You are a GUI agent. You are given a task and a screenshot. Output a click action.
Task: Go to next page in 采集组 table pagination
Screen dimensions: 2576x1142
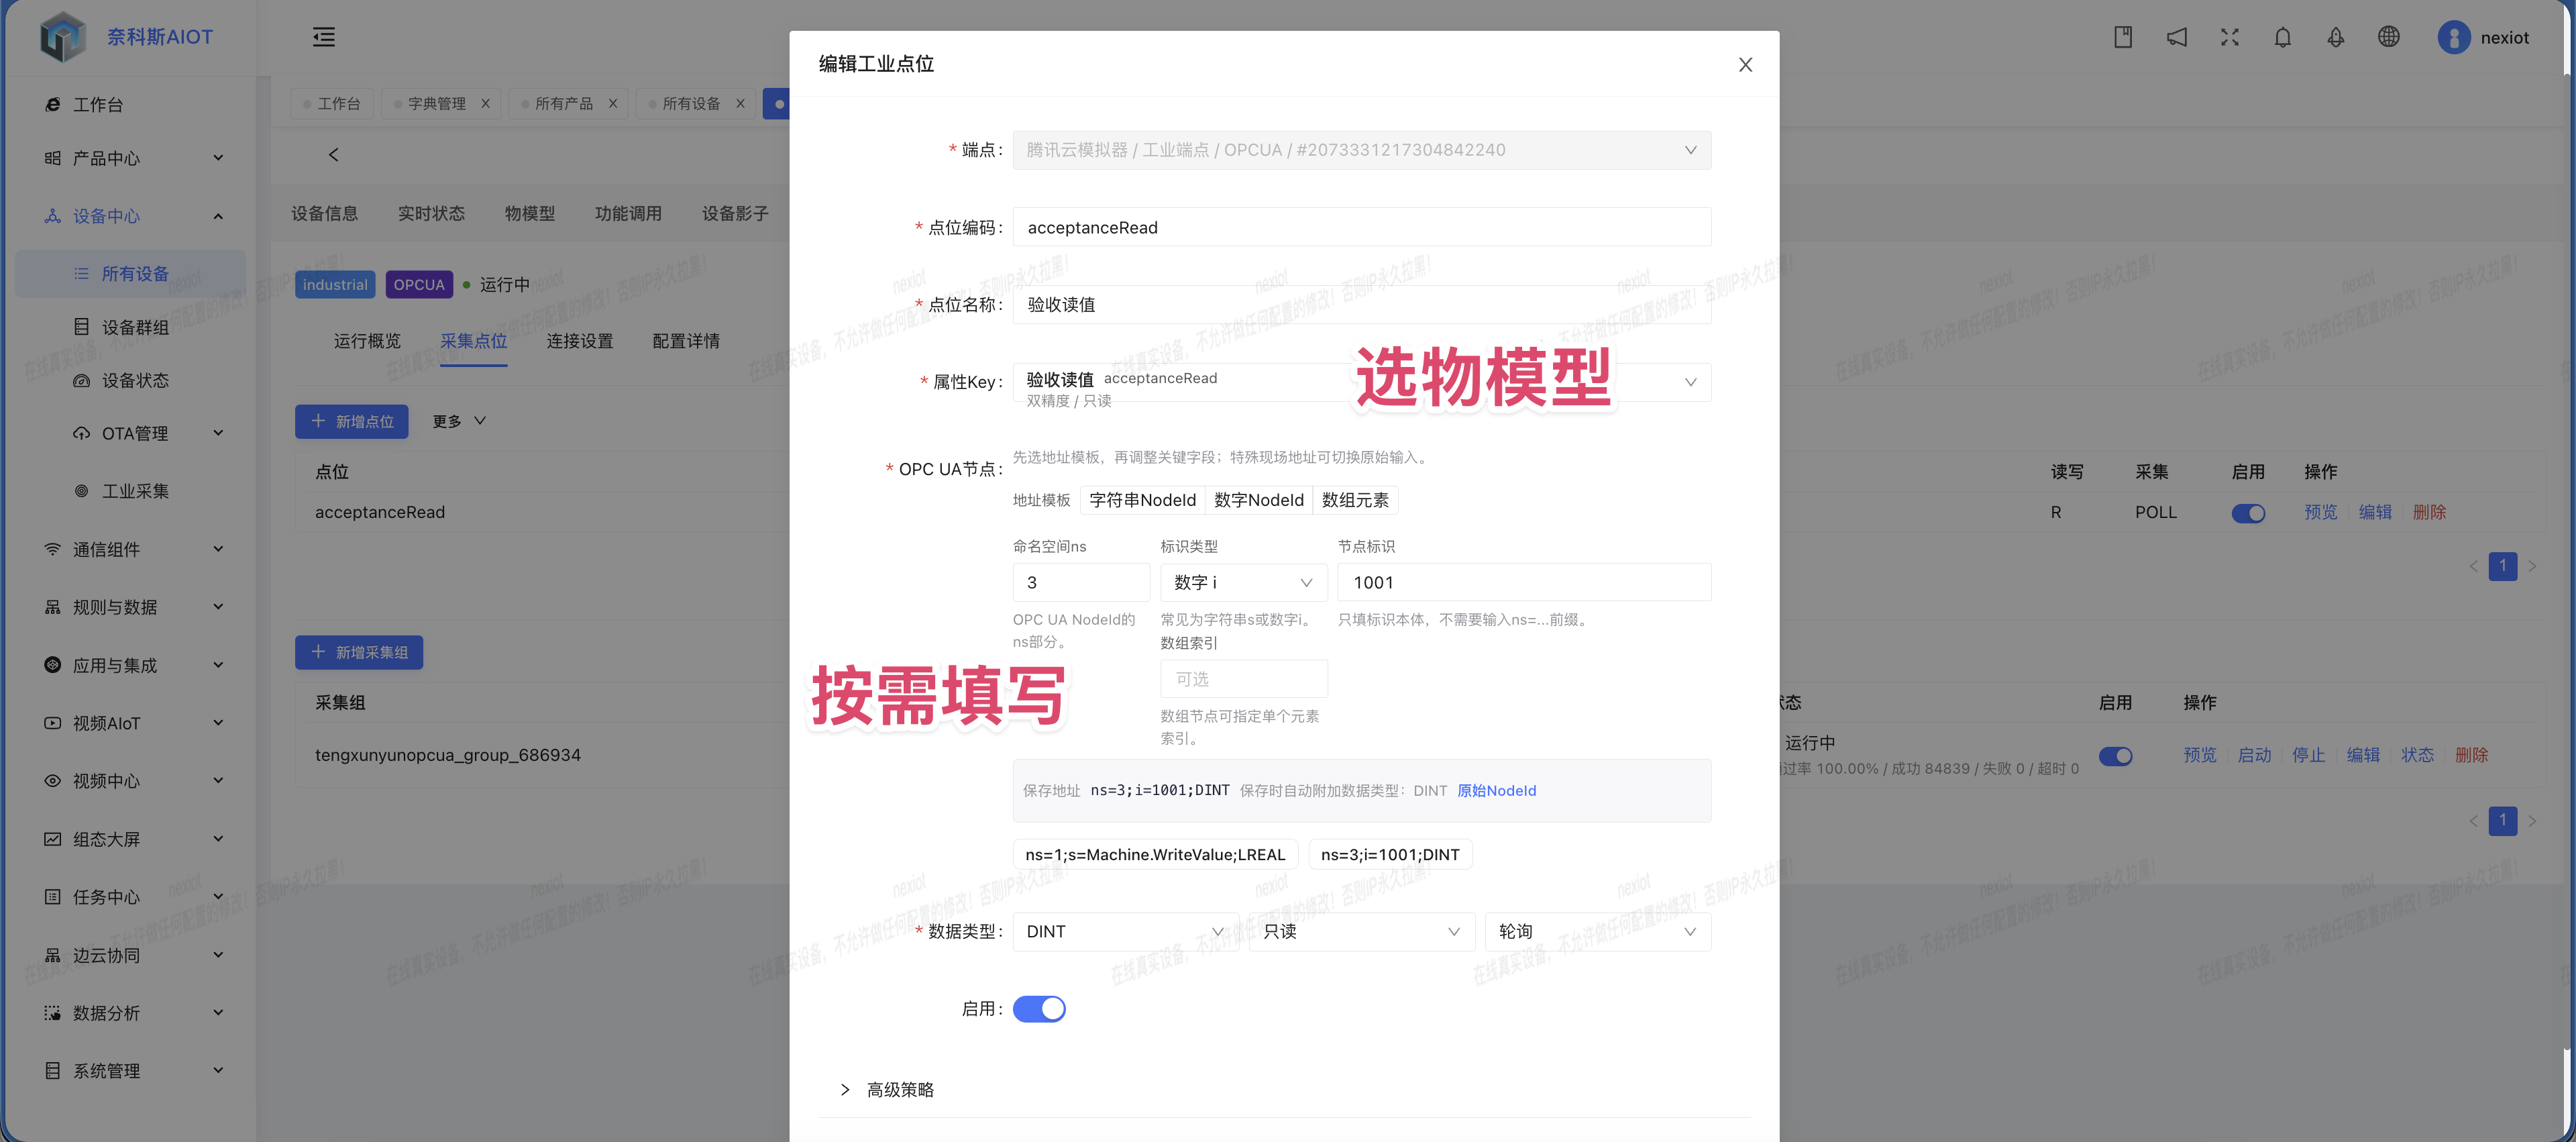click(x=2532, y=821)
